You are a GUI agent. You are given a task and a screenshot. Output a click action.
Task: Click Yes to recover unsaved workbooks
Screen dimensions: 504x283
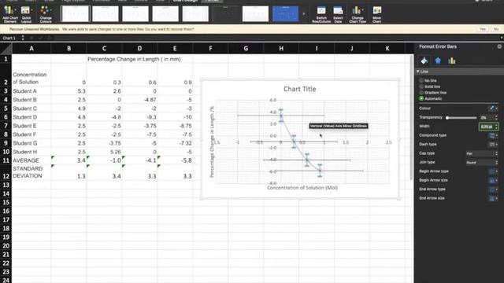point(483,29)
